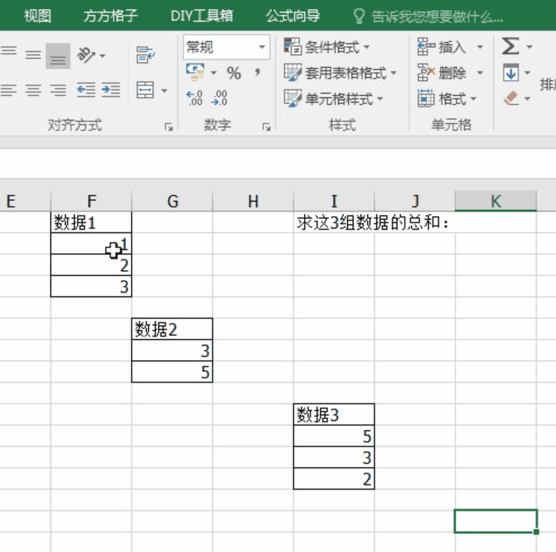Open the clear dropdown arrow
The image size is (556, 552).
click(528, 99)
